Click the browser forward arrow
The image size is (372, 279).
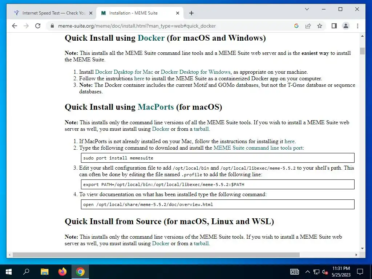26,26
